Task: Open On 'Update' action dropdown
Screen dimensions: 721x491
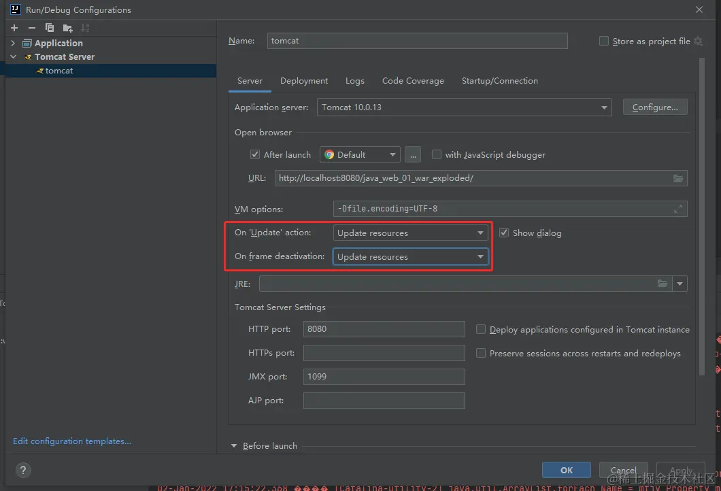Action: tap(409, 233)
